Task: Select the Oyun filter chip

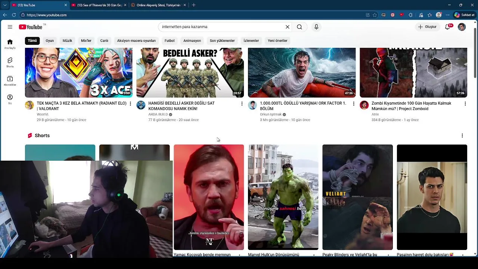Action: point(50,41)
